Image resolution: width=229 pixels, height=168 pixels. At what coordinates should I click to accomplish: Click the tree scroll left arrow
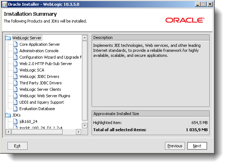tap(8, 132)
